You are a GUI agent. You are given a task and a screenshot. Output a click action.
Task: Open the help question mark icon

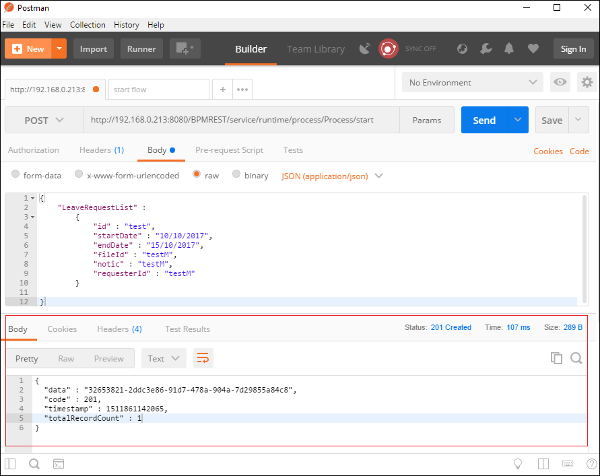click(x=591, y=464)
